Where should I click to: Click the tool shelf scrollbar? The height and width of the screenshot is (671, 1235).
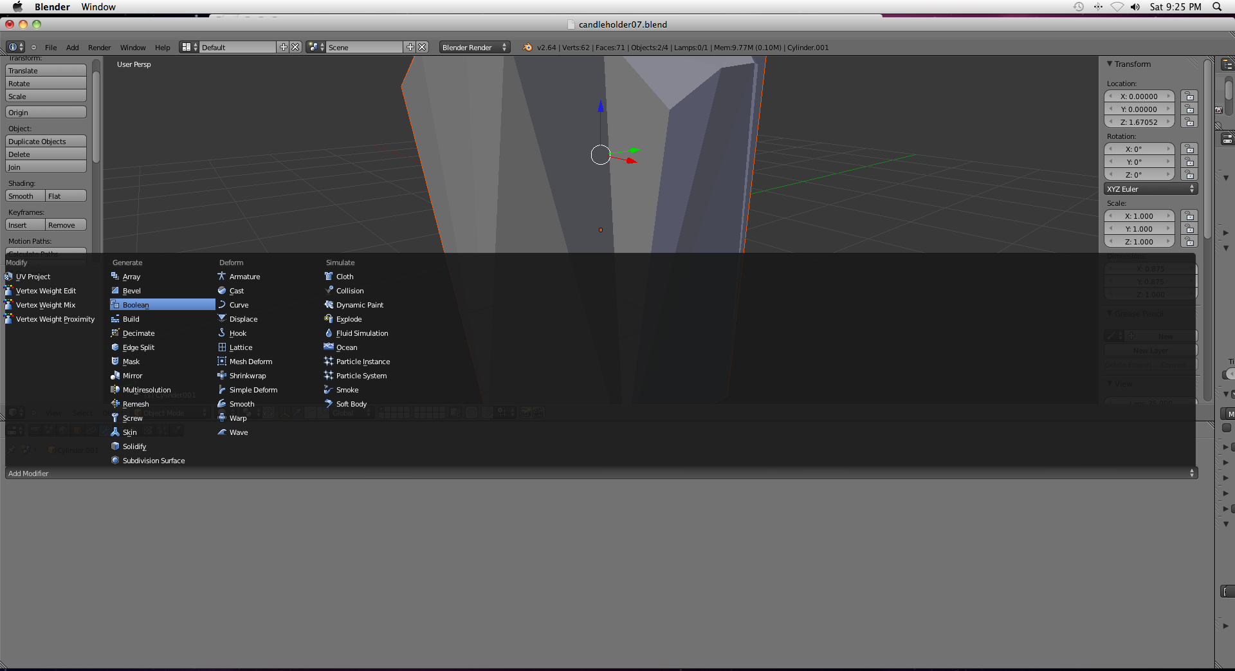(x=96, y=116)
